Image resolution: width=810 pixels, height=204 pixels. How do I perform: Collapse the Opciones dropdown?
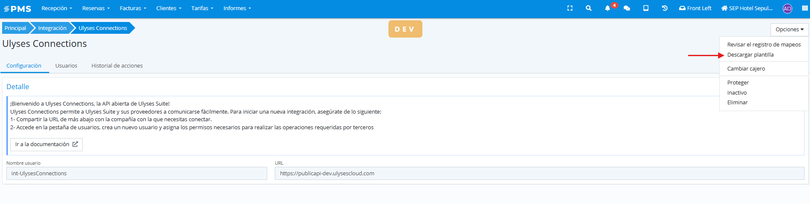(789, 30)
